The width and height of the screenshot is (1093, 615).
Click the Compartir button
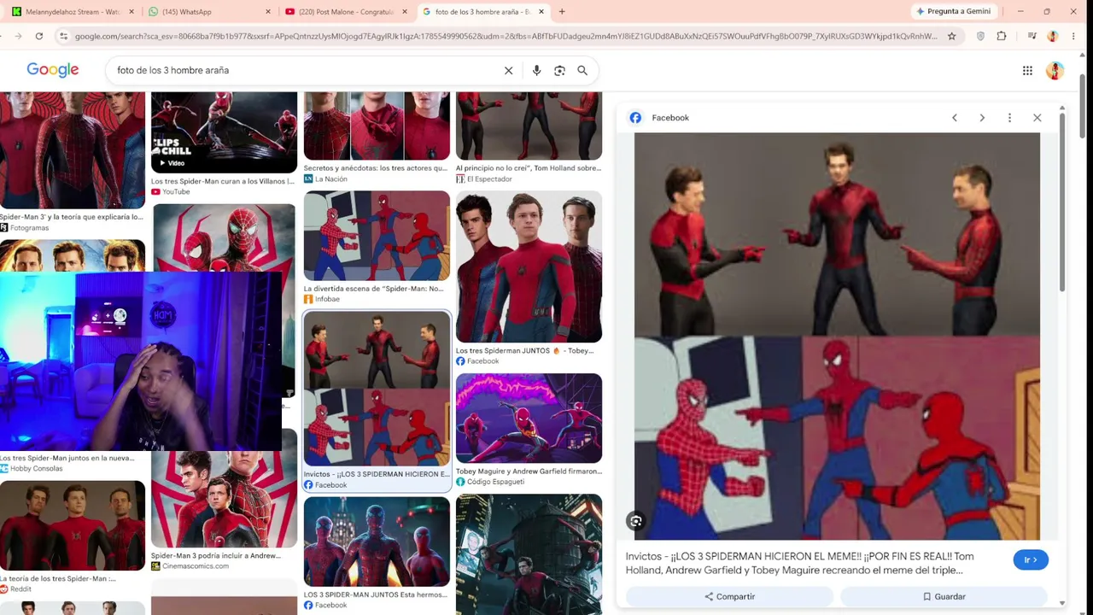click(x=729, y=596)
